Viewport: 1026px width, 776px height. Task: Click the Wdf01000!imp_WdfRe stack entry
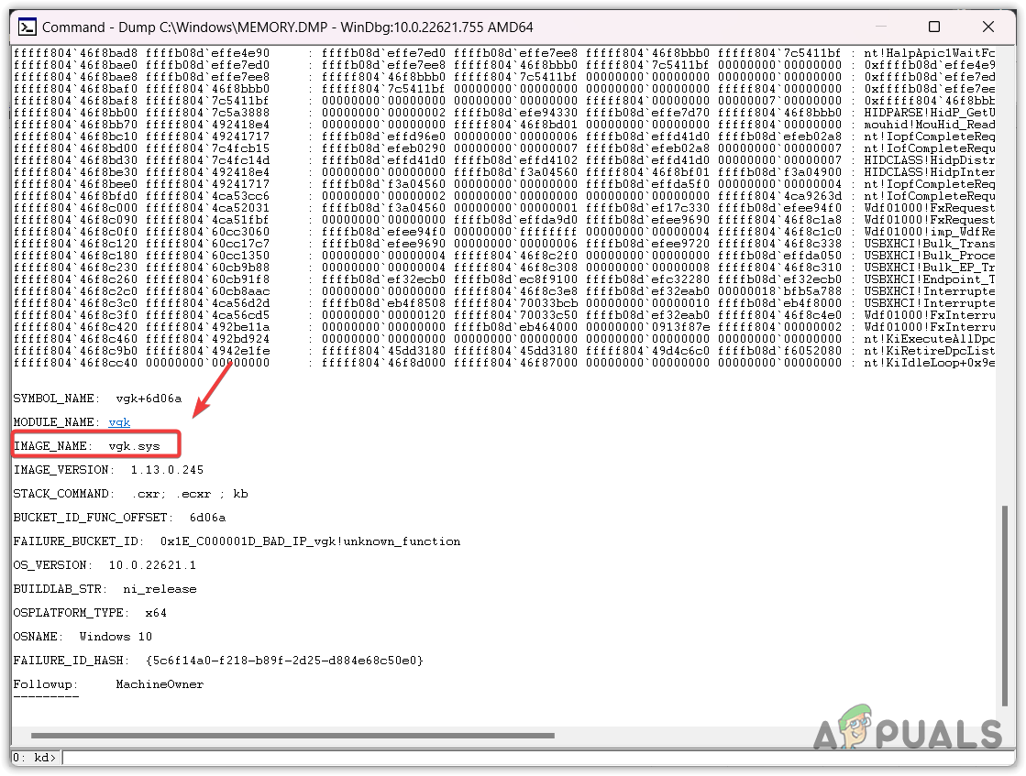click(929, 232)
